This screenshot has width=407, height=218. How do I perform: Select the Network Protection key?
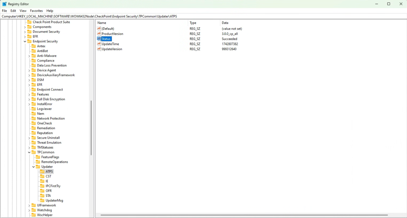click(51, 118)
